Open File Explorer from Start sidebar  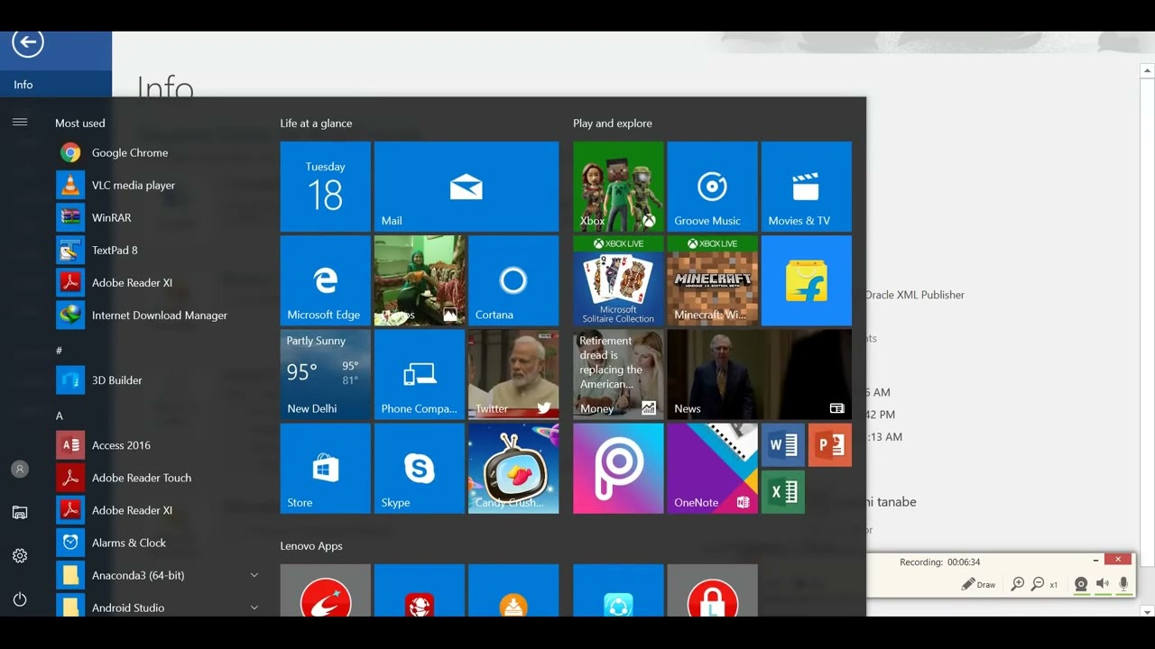(x=20, y=512)
